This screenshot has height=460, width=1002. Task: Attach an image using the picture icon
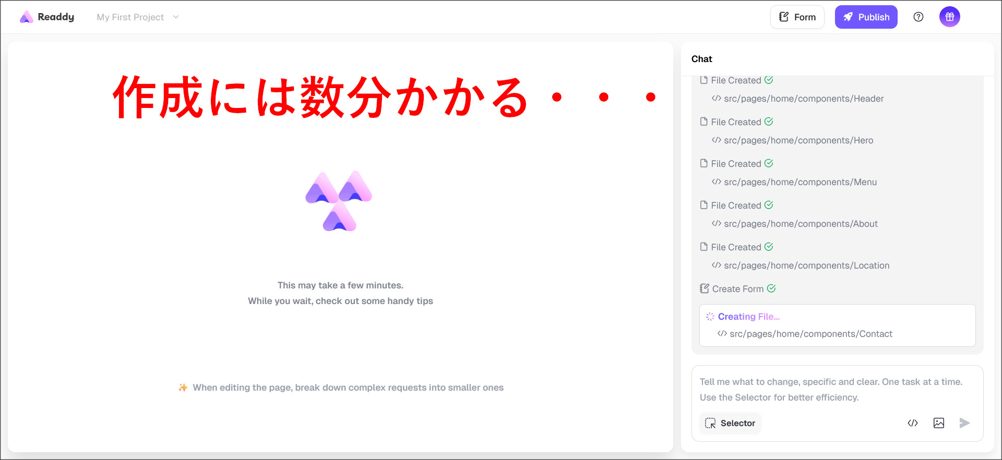point(938,423)
